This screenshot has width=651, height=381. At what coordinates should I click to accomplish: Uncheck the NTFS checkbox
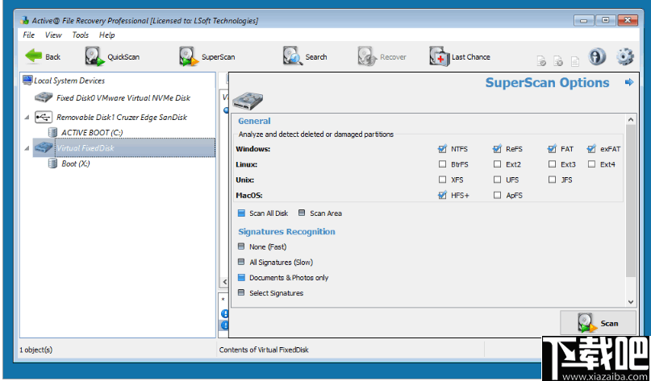coord(442,148)
